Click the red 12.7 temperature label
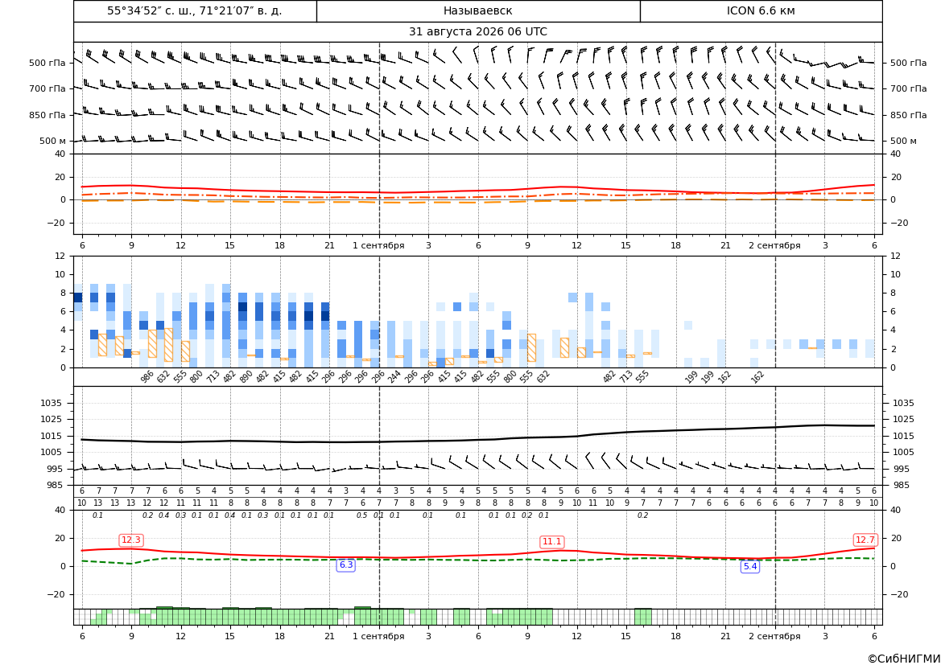The width and height of the screenshot is (941, 665). pos(865,540)
